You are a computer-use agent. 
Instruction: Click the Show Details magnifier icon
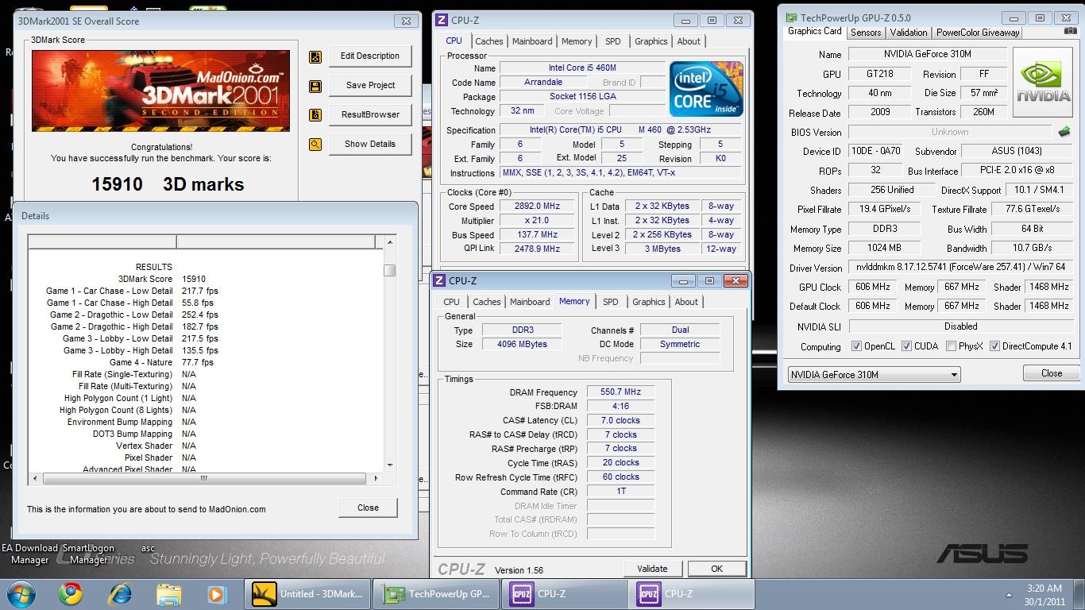click(x=315, y=145)
